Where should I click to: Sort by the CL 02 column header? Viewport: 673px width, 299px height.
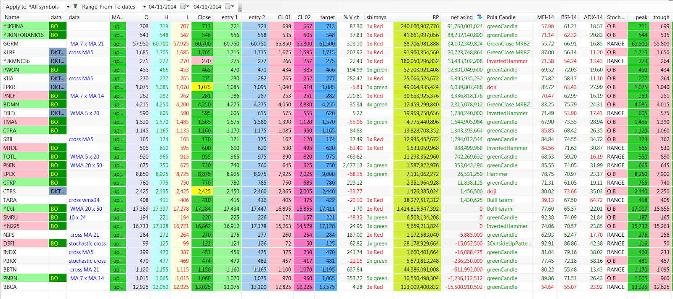303,17
